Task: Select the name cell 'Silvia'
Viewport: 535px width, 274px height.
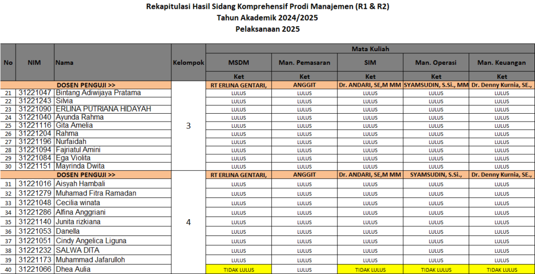Action: tap(113, 101)
